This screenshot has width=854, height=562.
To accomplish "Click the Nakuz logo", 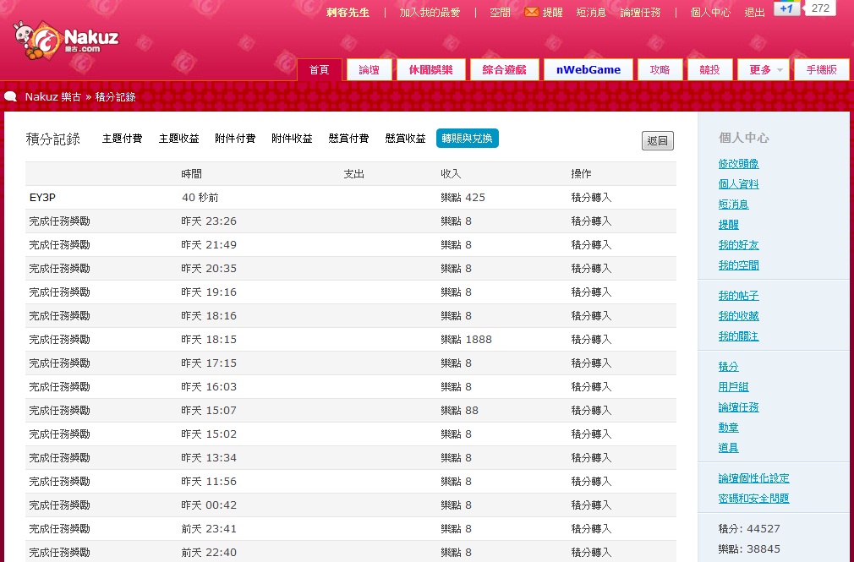I will [x=66, y=41].
